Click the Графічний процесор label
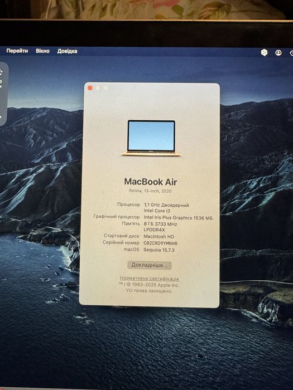 pyautogui.click(x=116, y=217)
